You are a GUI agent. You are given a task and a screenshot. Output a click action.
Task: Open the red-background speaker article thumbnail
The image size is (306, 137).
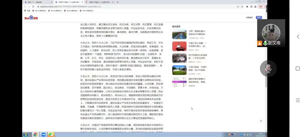pos(179,46)
